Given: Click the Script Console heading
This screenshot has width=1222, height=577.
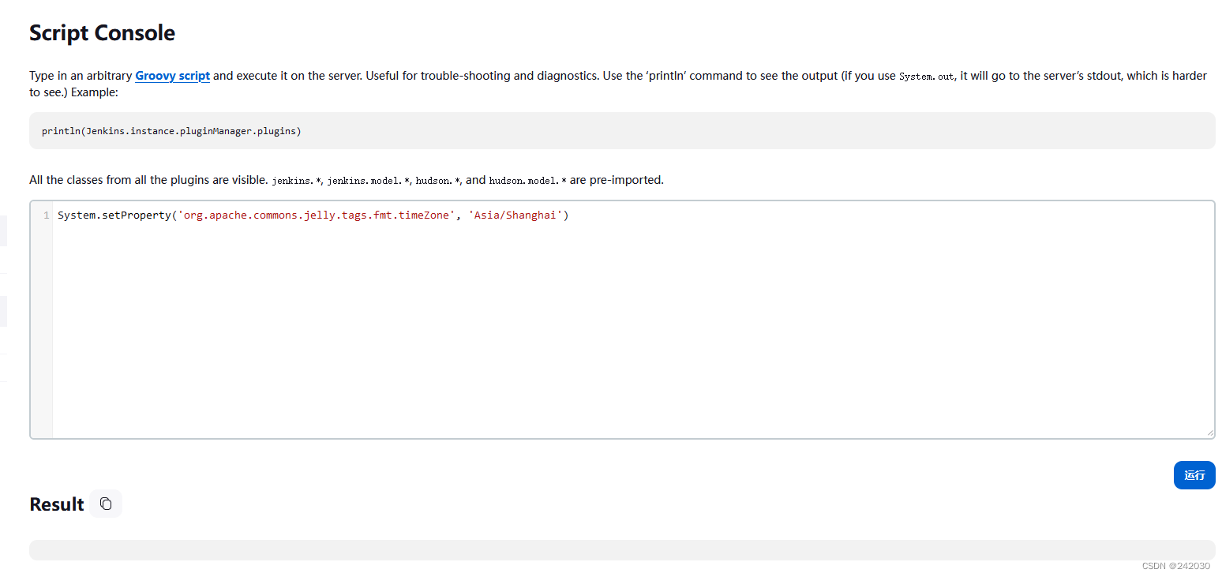Looking at the screenshot, I should pyautogui.click(x=103, y=33).
